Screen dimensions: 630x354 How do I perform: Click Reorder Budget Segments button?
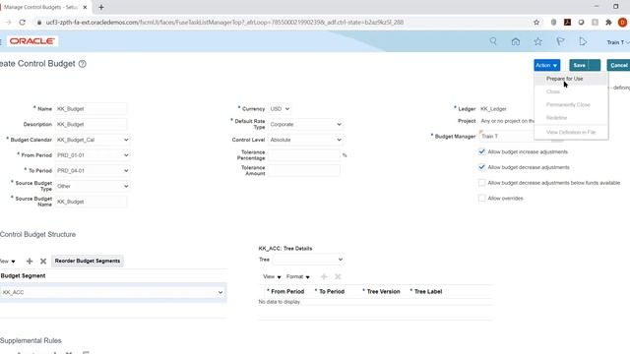[x=88, y=261]
